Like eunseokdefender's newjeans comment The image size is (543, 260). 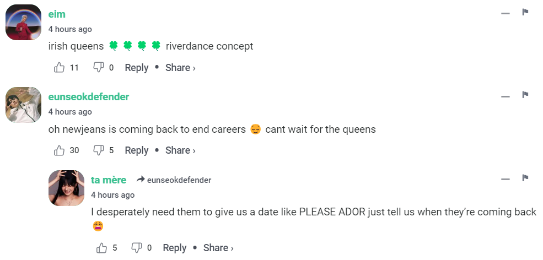pos(60,150)
